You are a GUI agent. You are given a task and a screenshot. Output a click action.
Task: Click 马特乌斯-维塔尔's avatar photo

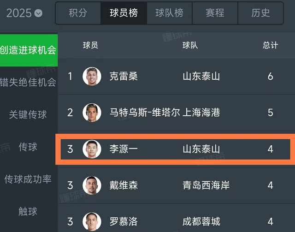92,113
